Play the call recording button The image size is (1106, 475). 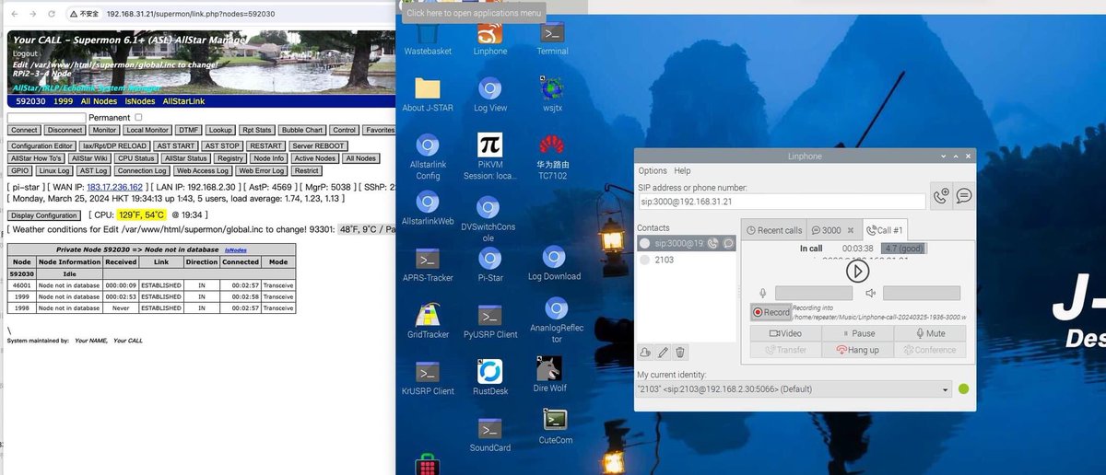858,271
